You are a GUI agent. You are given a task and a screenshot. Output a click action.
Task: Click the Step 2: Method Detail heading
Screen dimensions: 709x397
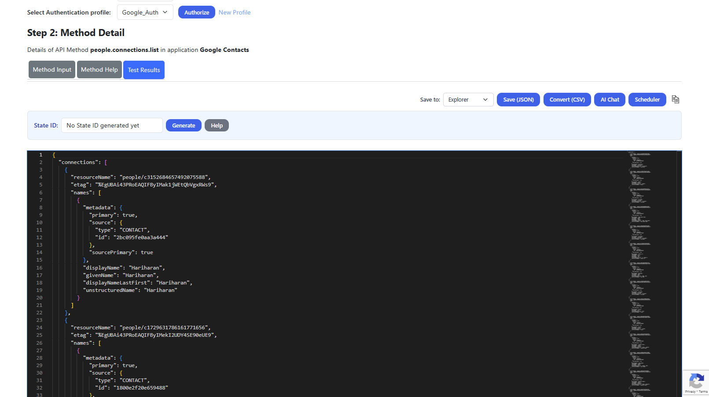pyautogui.click(x=76, y=33)
